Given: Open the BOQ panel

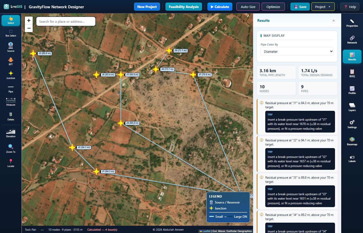Looking at the screenshot, I should [352, 74].
